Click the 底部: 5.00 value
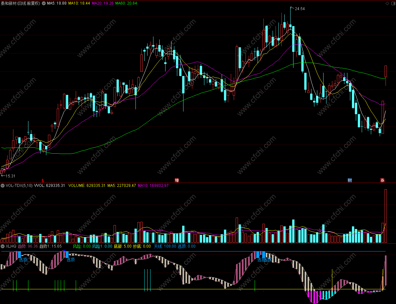This screenshot has height=304, width=396. point(123,246)
